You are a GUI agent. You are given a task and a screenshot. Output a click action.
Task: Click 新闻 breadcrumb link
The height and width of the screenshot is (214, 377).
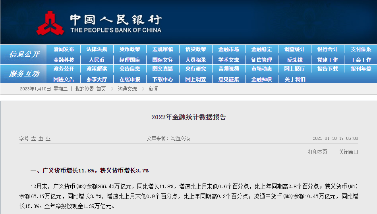pyautogui.click(x=153, y=89)
